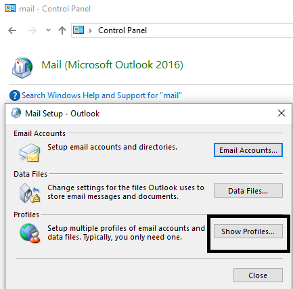The width and height of the screenshot is (293, 289).
Task: Open the Data Files... button
Action: coord(248,191)
